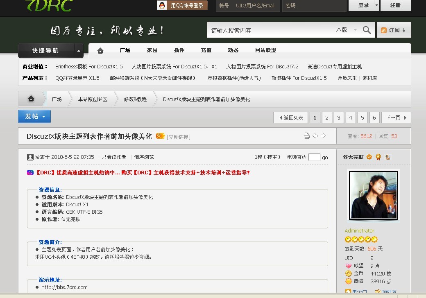Click the elevator go button
Screen dimensions: 426x298
tap(325, 158)
